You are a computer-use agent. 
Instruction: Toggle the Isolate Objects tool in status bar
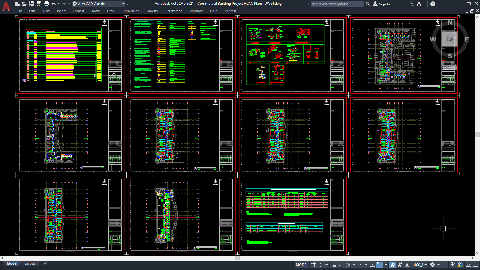pos(452,265)
